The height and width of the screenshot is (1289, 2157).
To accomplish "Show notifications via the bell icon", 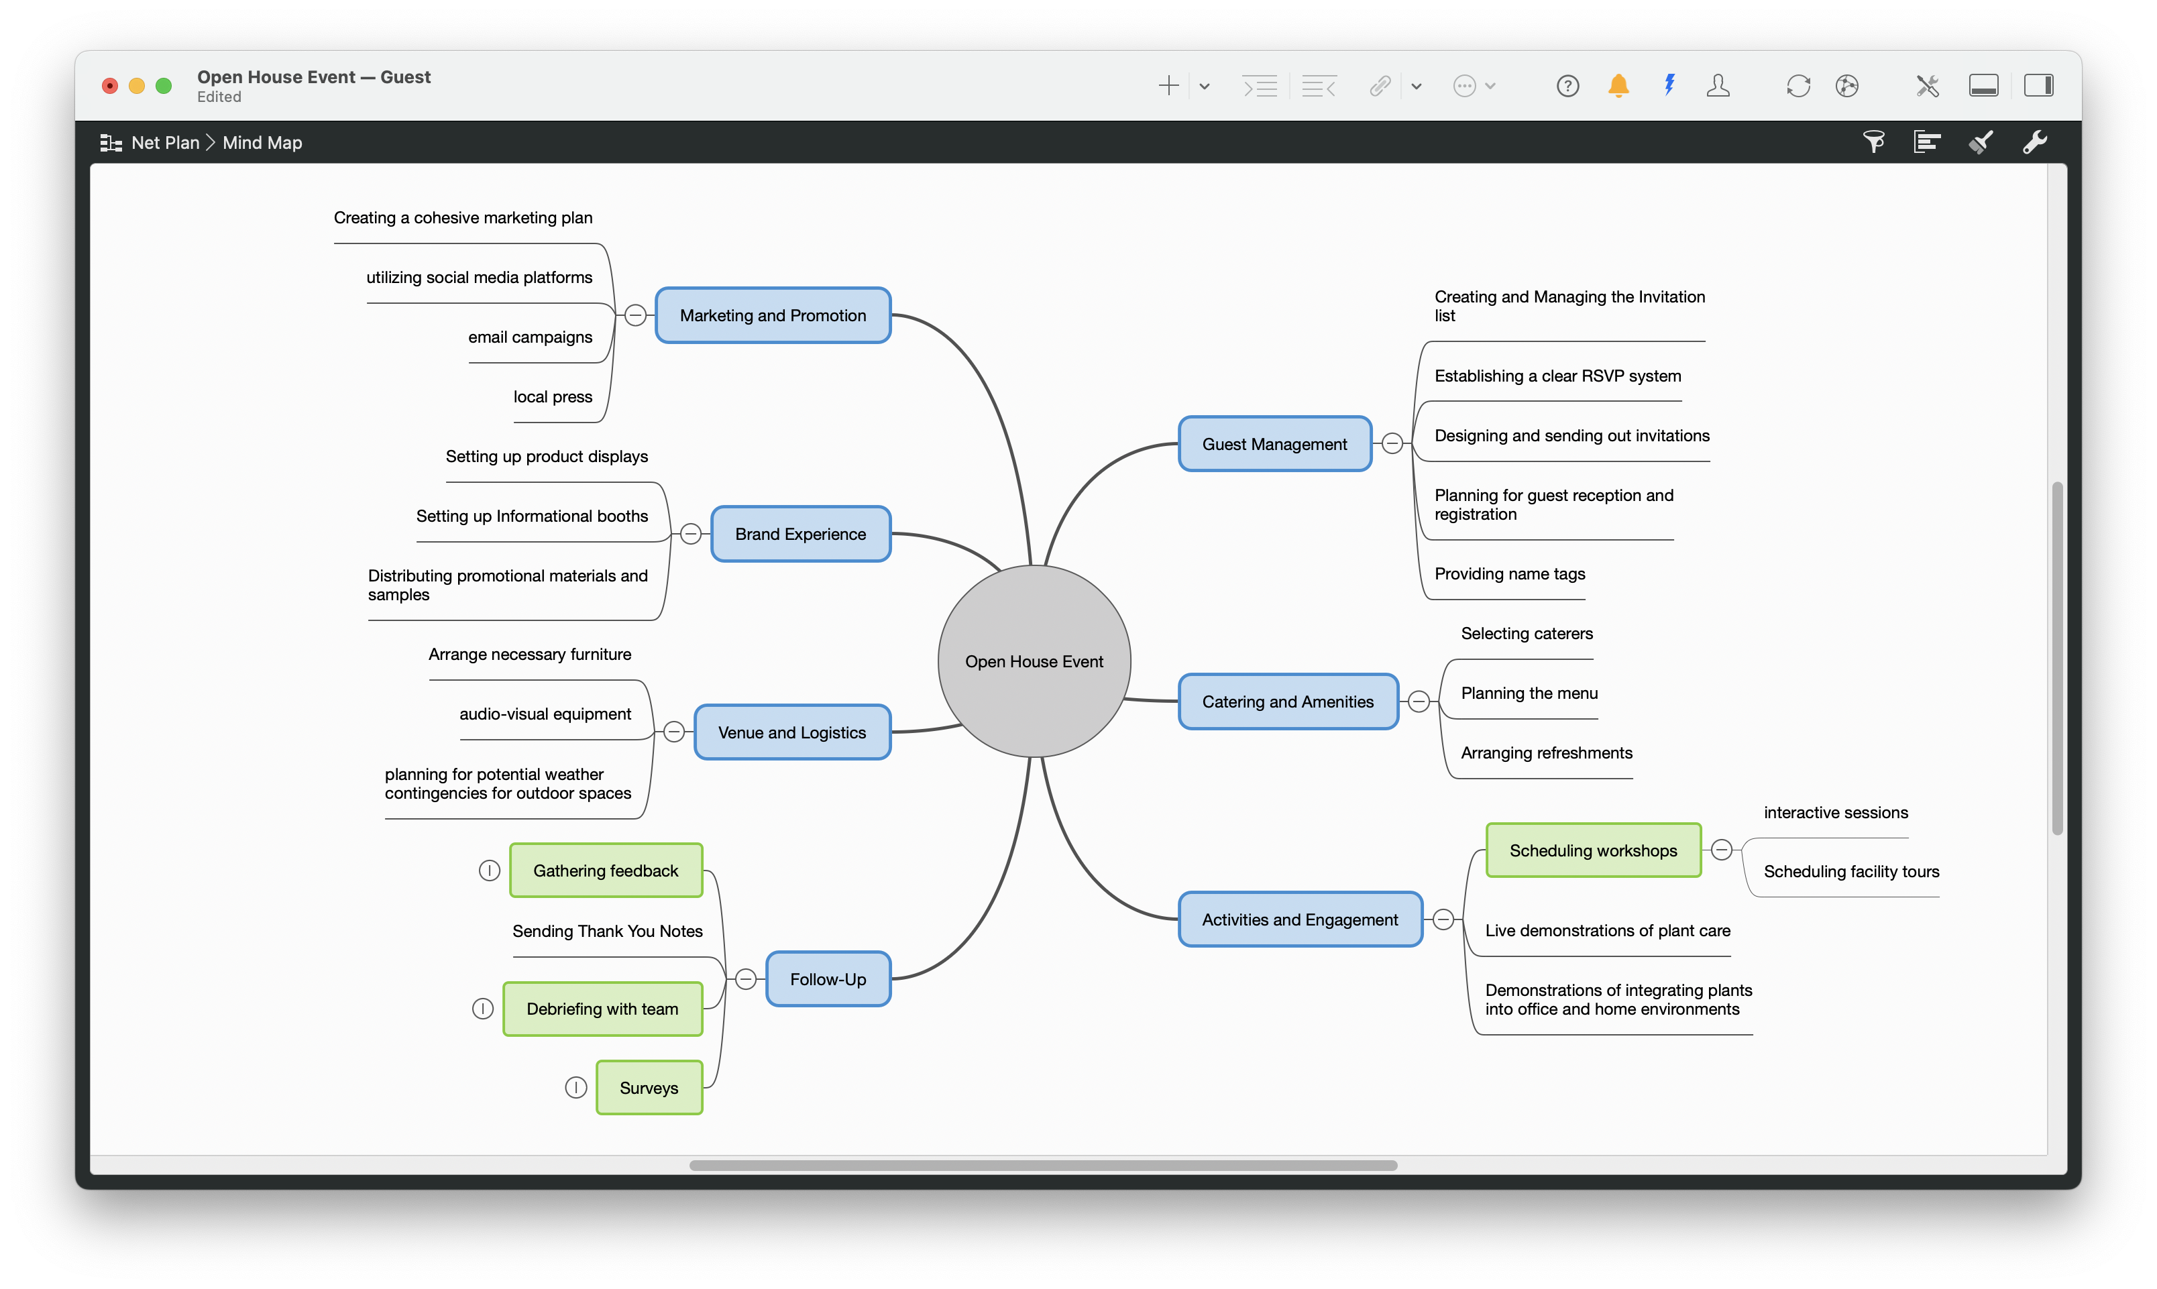I will (x=1618, y=85).
